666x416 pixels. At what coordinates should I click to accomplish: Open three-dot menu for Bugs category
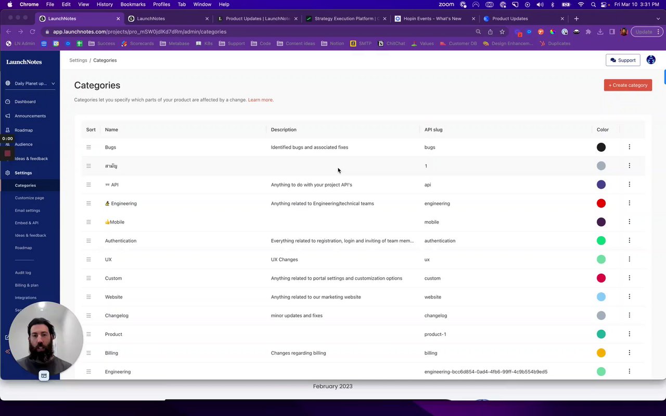(x=629, y=147)
